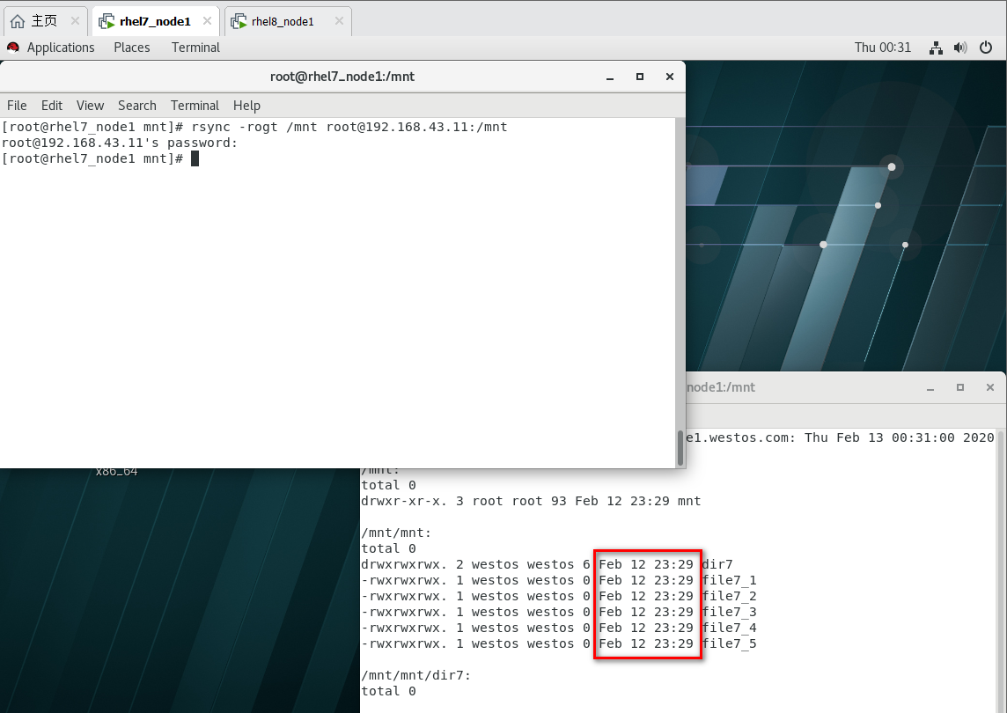The height and width of the screenshot is (713, 1007).
Task: Open the Applications menu
Action: pos(61,48)
